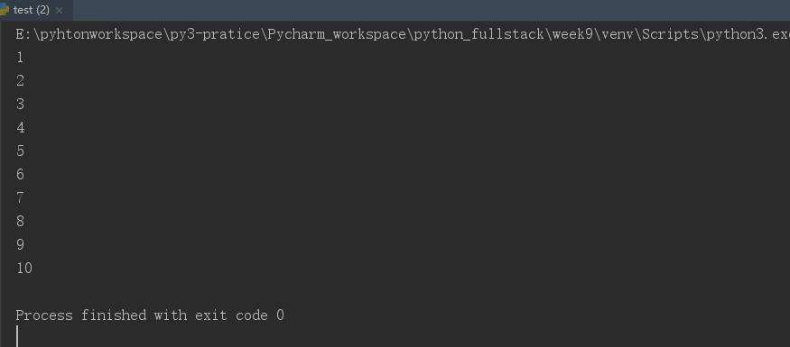The height and width of the screenshot is (347, 790).
Task: Click the output line showing 7
Action: (20, 198)
